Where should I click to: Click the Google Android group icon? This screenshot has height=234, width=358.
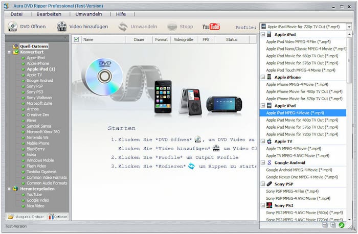(270, 162)
